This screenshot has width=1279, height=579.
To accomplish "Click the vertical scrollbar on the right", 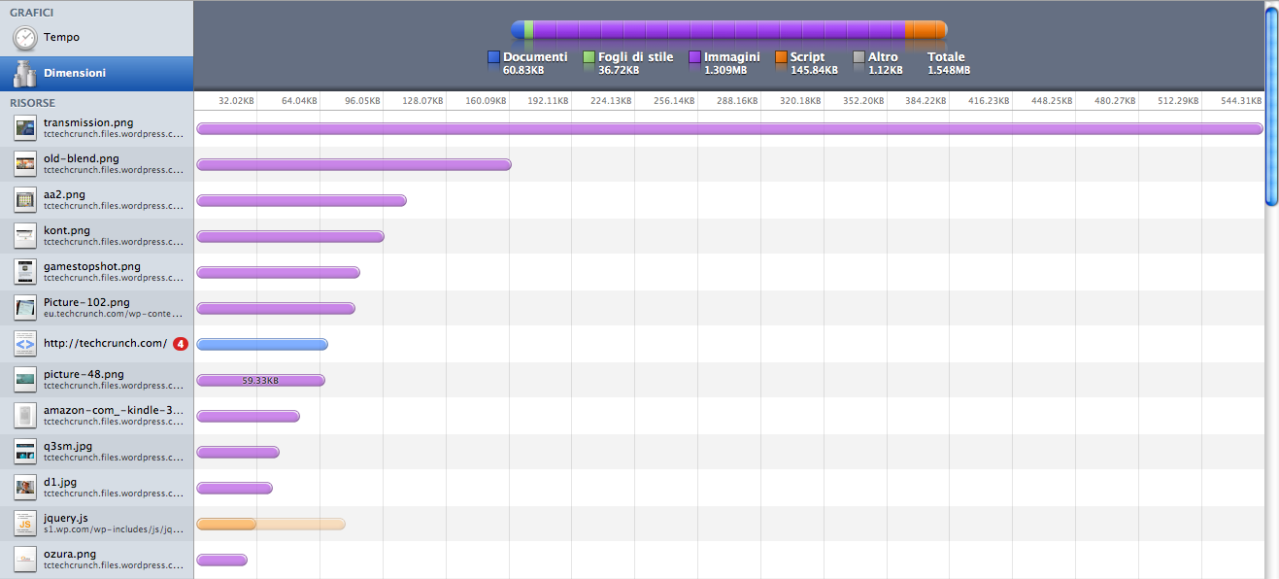I will pyautogui.click(x=1271, y=107).
